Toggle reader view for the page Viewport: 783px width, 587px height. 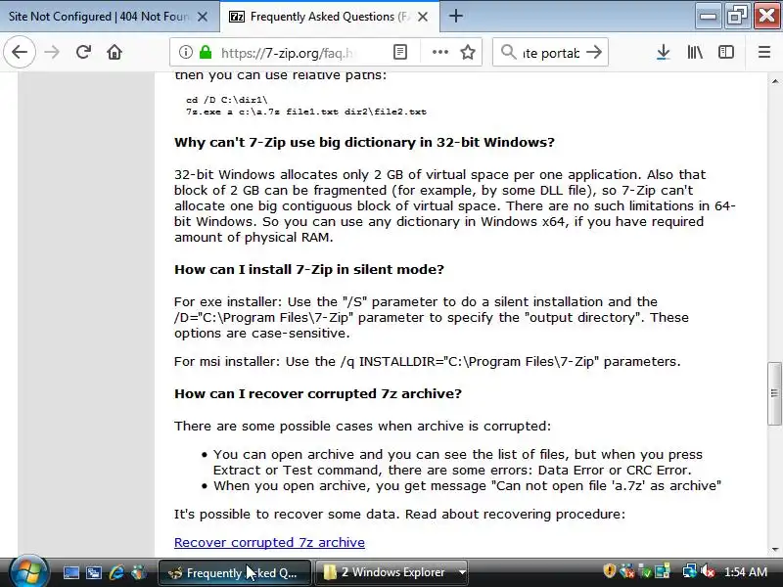click(x=400, y=52)
